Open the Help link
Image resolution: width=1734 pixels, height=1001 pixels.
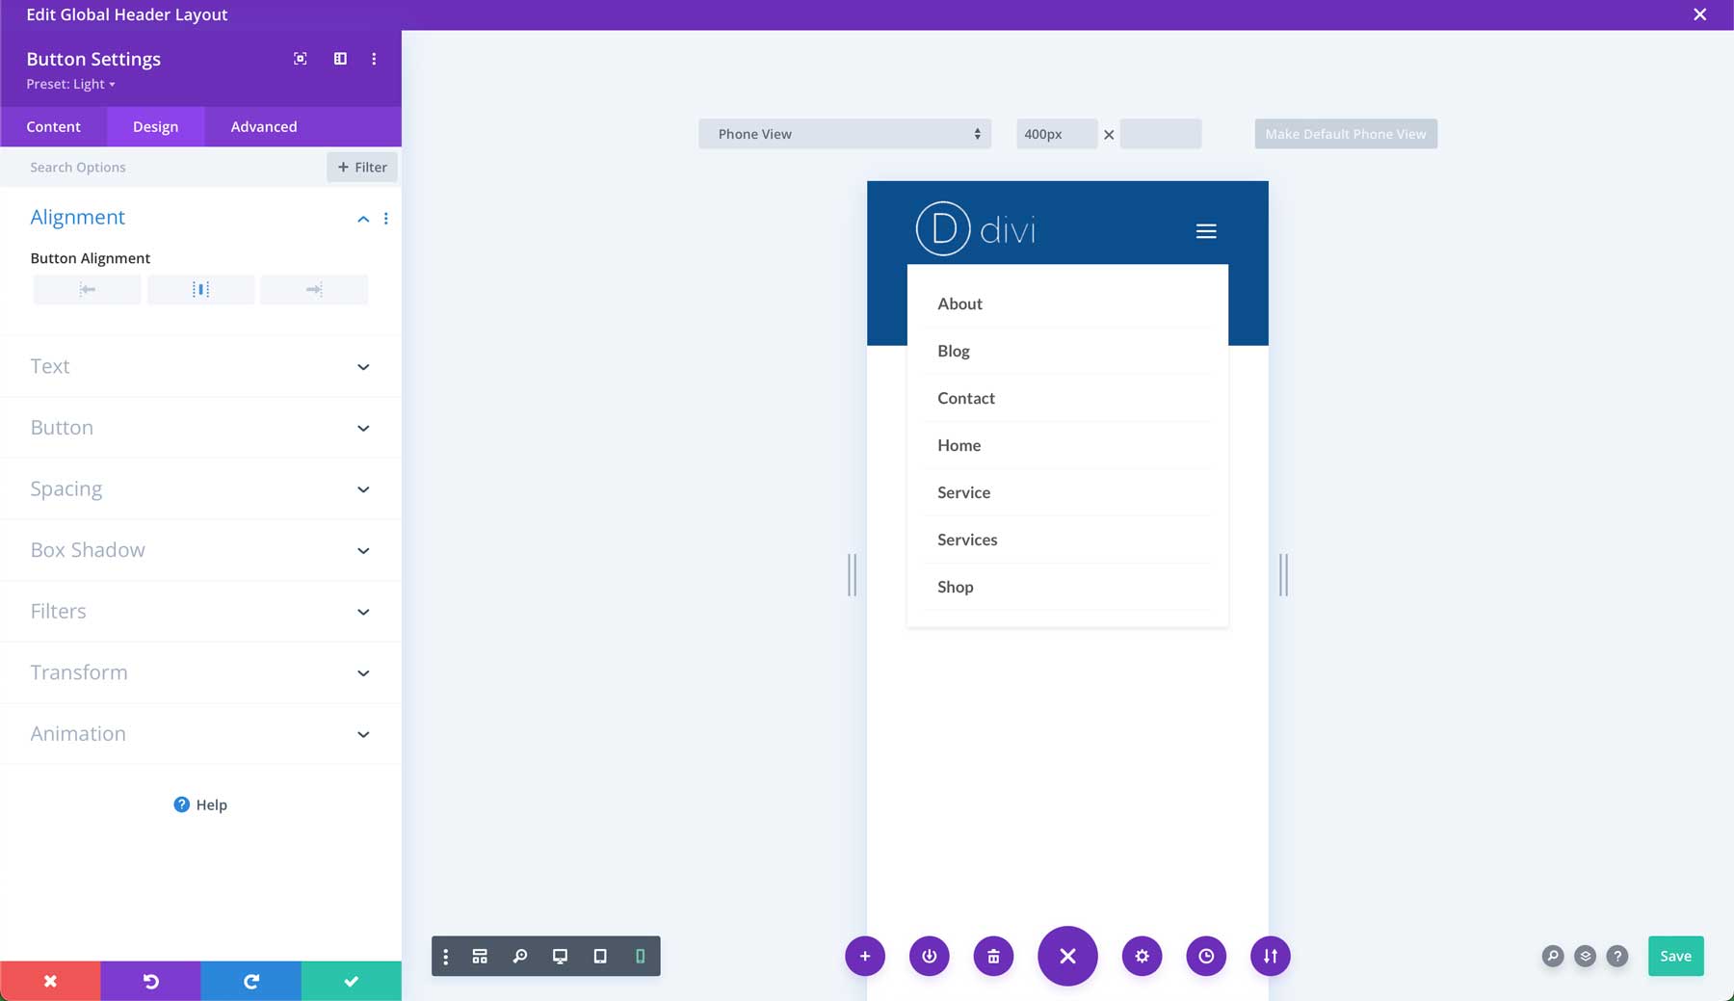pyautogui.click(x=200, y=803)
